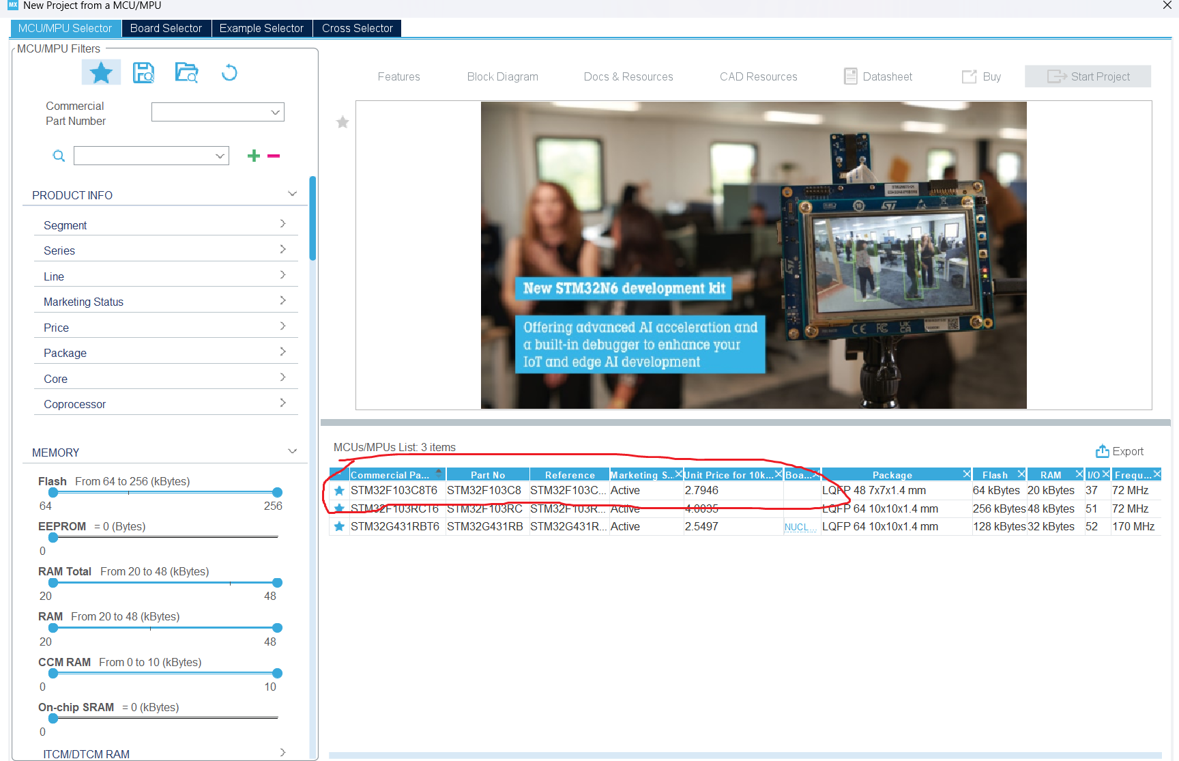This screenshot has width=1179, height=761.
Task: Click the Datasheet document icon
Action: click(850, 76)
